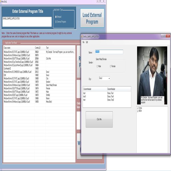
Task: Select the 'Edit' class name row
Action: tap(39, 75)
